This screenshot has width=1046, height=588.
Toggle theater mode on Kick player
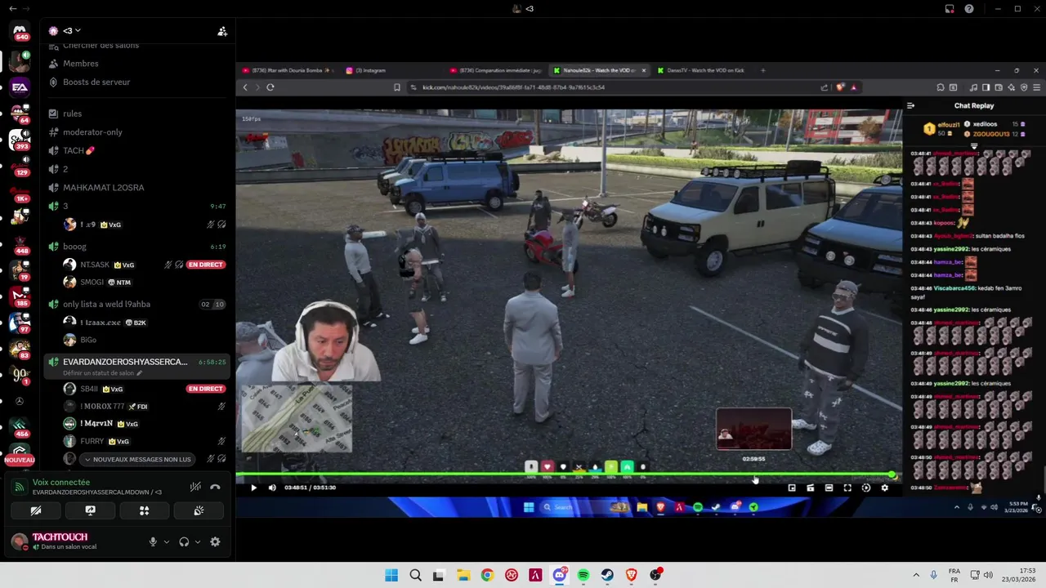pos(829,488)
